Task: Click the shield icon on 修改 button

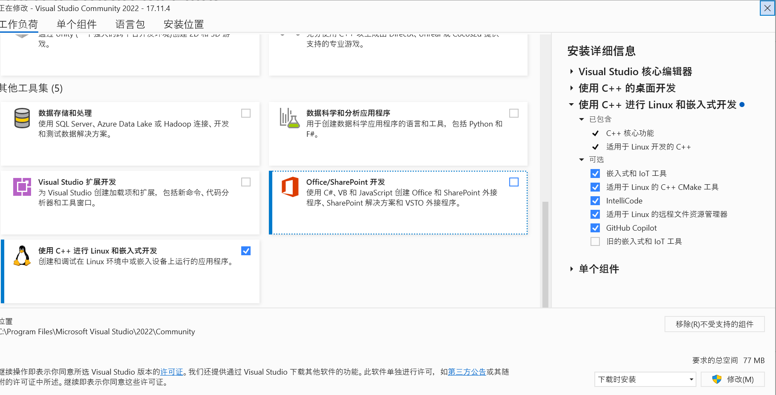Action: coord(717,379)
